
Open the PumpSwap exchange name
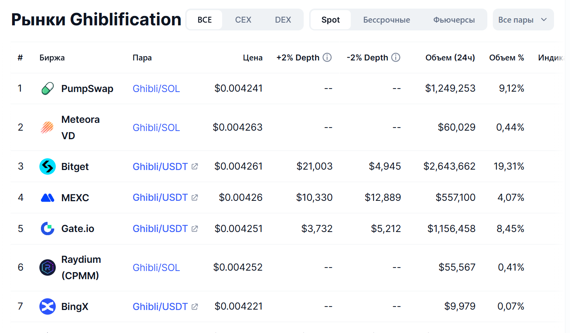point(87,89)
